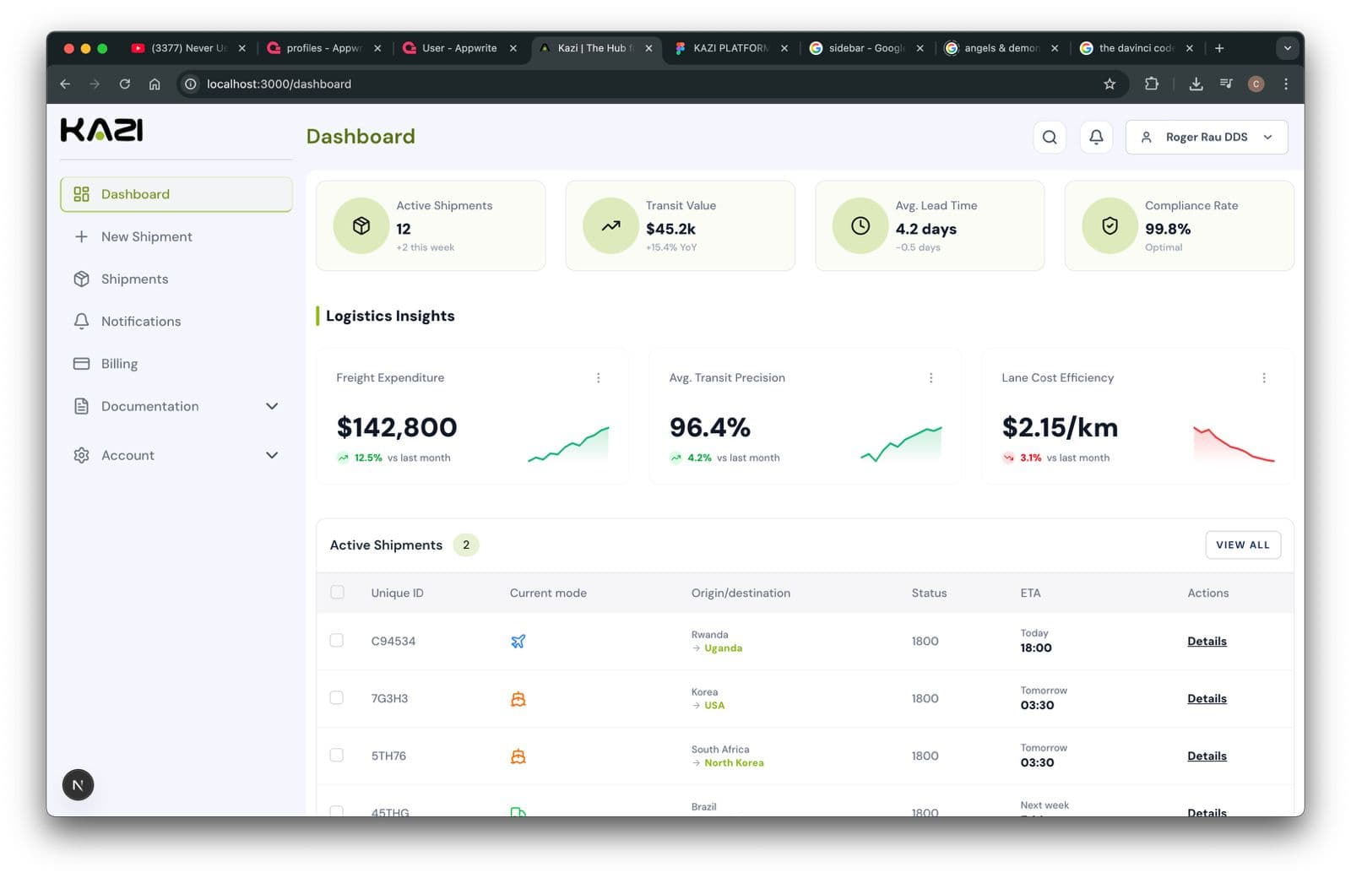1351x878 pixels.
Task: Expand the Documentation section
Action: click(272, 406)
